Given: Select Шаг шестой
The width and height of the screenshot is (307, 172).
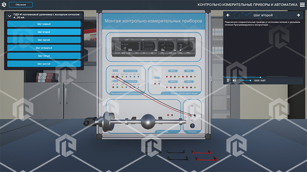Looking at the screenshot, I should click(44, 63).
